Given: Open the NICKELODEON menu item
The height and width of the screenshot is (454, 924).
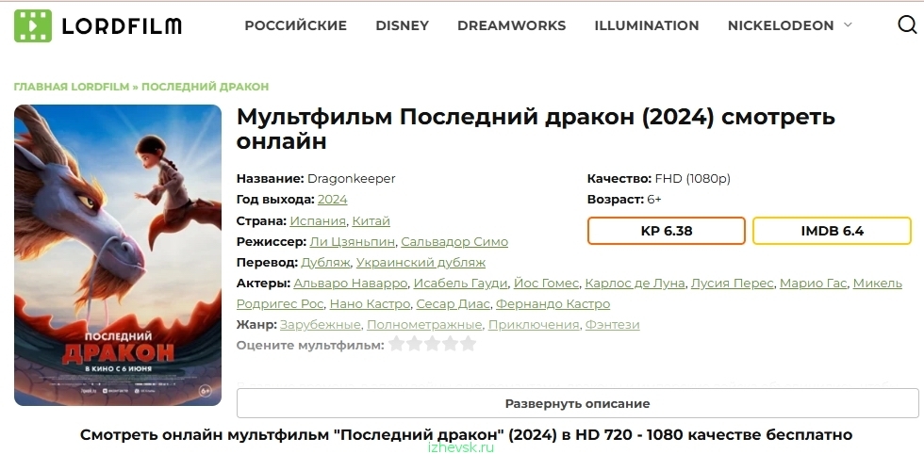Looking at the screenshot, I should [781, 25].
